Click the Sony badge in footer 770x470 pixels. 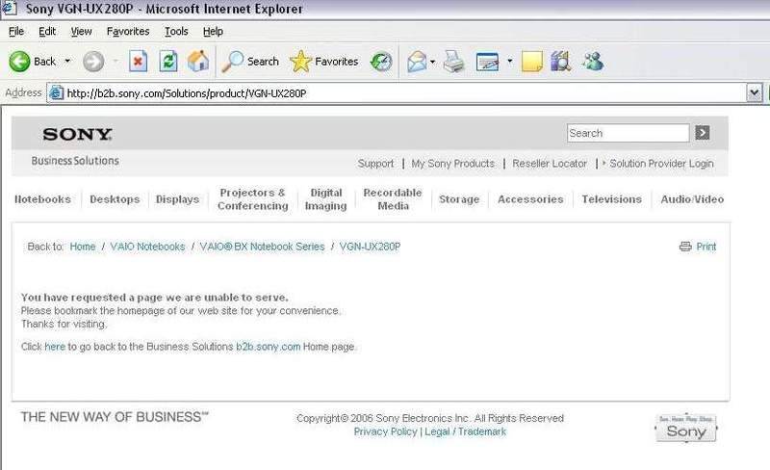click(x=686, y=428)
